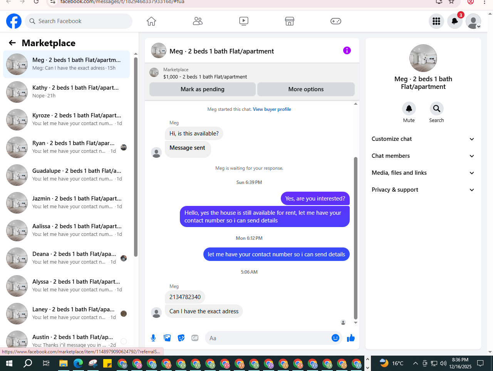Screen dimensions: 493x371
Task: Click the Meg chat header title
Action: pyautogui.click(x=221, y=51)
